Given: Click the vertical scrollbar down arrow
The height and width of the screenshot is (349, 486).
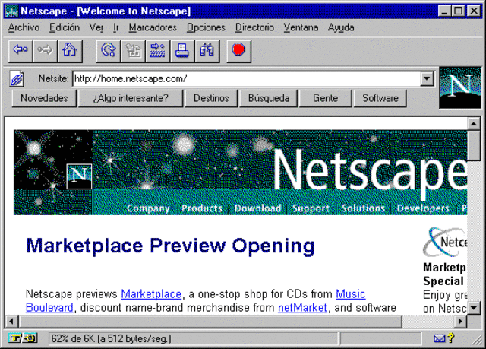Looking at the screenshot, I should pos(474,308).
